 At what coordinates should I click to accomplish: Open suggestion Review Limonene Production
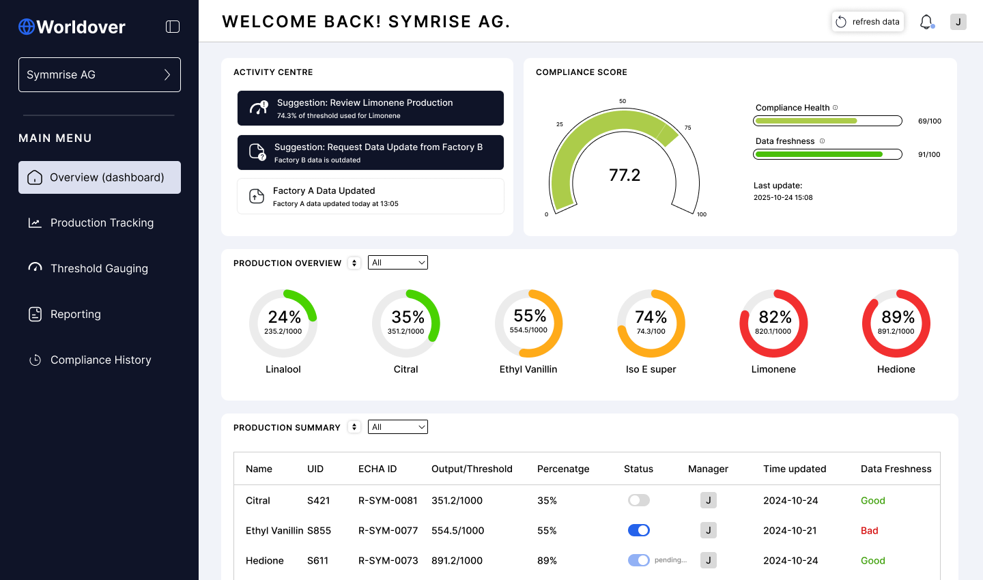[371, 108]
